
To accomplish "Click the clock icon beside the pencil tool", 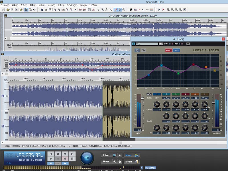I will click(x=124, y=10).
